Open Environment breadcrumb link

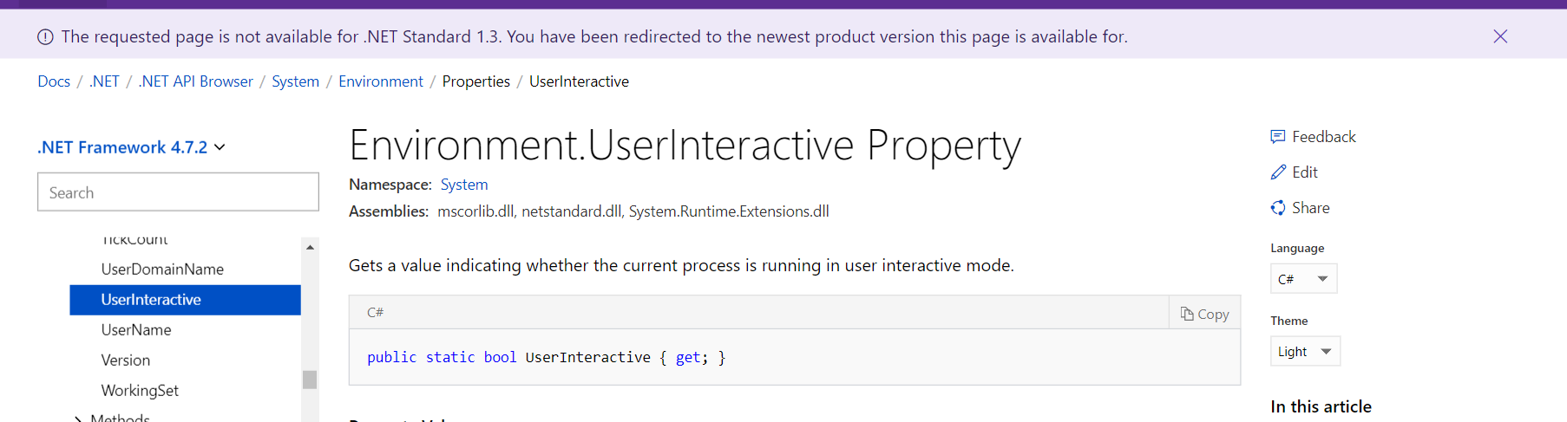pyautogui.click(x=381, y=81)
